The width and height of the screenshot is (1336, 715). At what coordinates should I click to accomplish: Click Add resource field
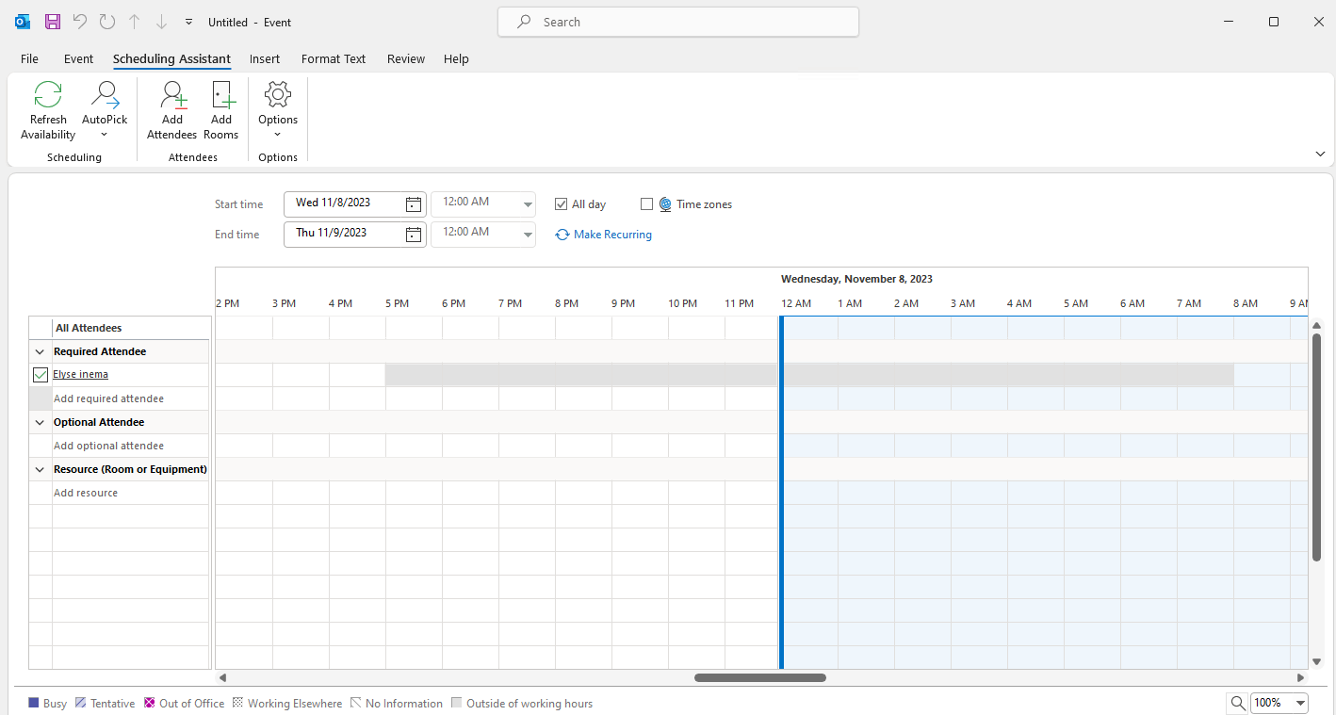[130, 493]
